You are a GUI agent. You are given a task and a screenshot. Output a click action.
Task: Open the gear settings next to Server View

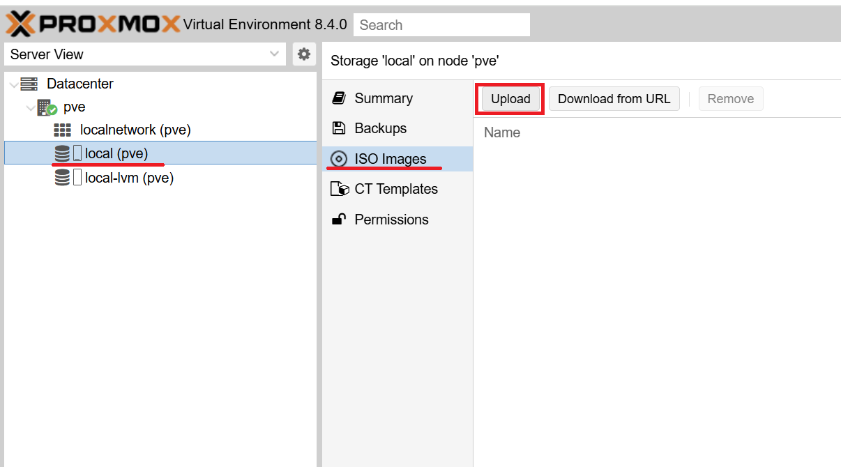click(304, 54)
